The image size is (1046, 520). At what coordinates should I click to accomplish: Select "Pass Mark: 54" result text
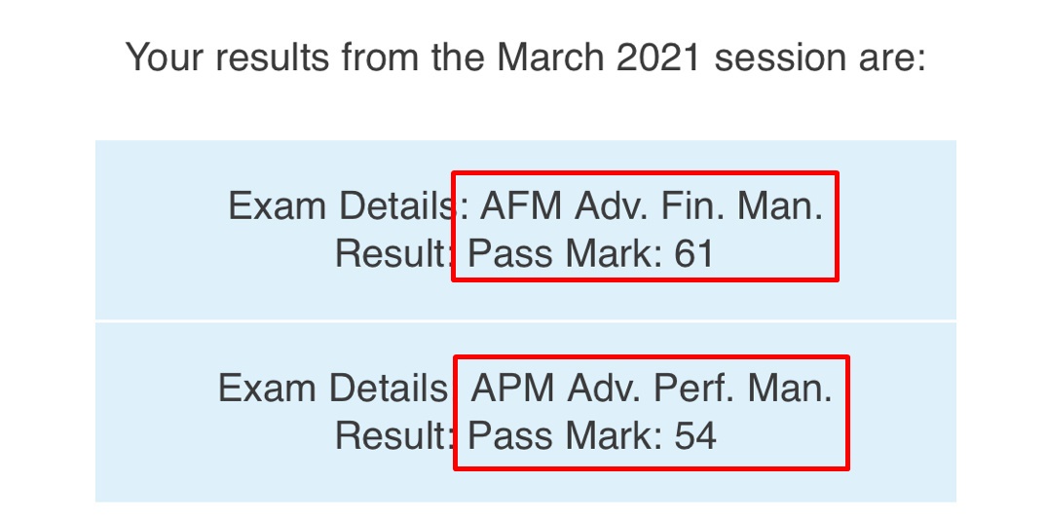point(591,435)
